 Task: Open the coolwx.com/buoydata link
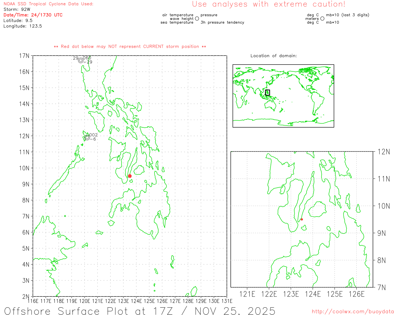352,312
